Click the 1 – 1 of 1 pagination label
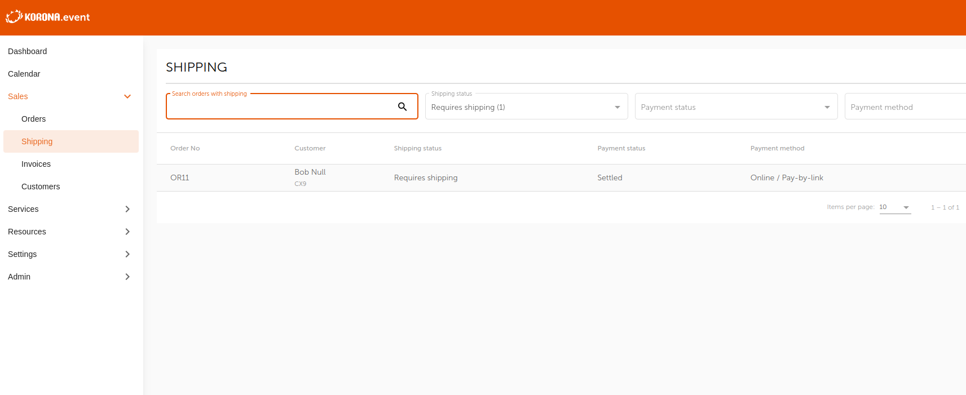The height and width of the screenshot is (395, 966). tap(945, 207)
